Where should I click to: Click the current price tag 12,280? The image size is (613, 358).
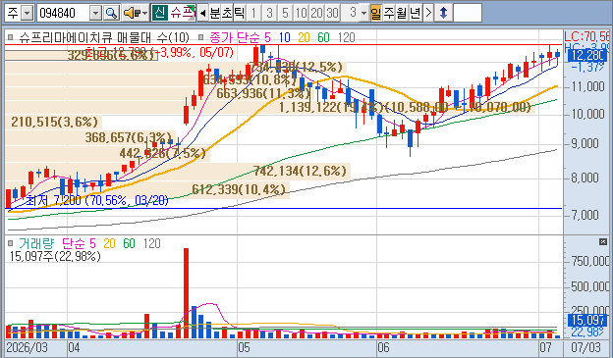click(587, 56)
